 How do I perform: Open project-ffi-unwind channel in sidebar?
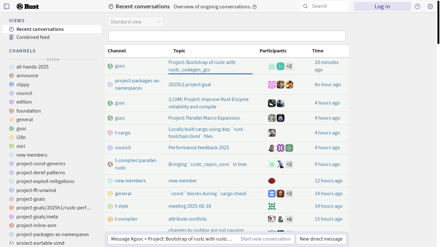[36, 190]
